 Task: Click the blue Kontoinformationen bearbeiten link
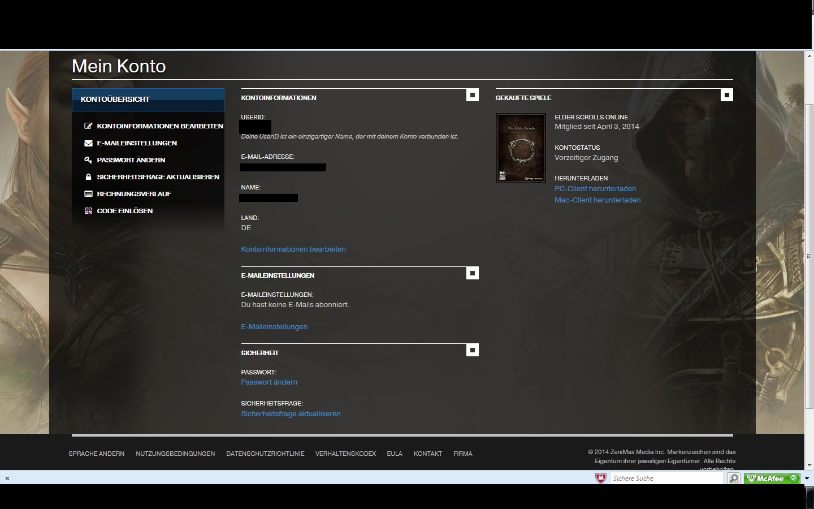pyautogui.click(x=293, y=249)
